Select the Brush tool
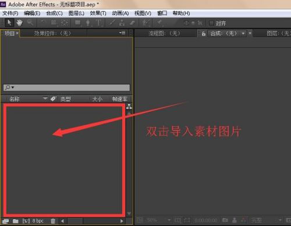 click(112, 23)
